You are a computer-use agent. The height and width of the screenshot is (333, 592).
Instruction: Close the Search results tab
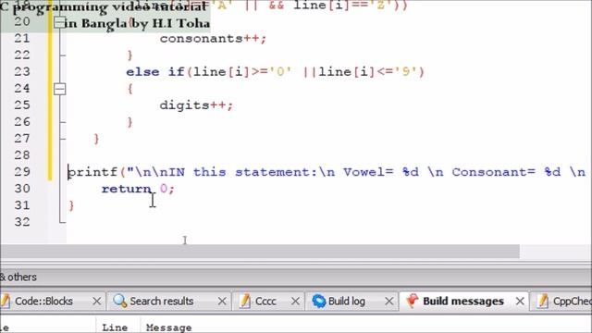pyautogui.click(x=222, y=302)
